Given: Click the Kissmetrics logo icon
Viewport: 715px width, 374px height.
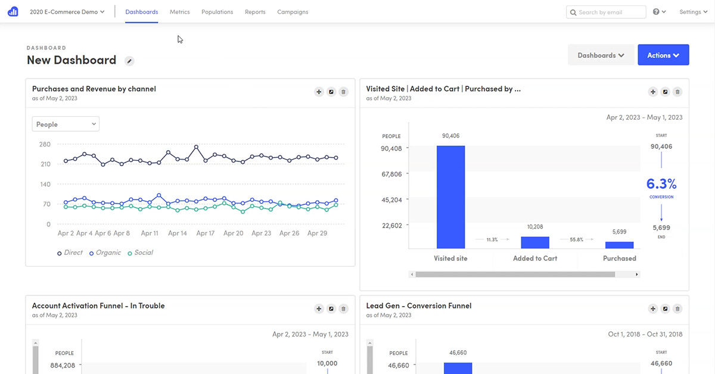Looking at the screenshot, I should point(13,12).
